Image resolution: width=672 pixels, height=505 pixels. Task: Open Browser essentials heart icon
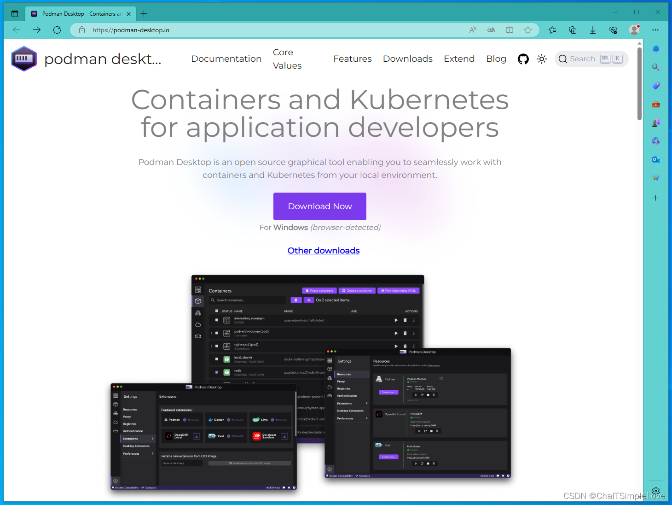point(613,30)
